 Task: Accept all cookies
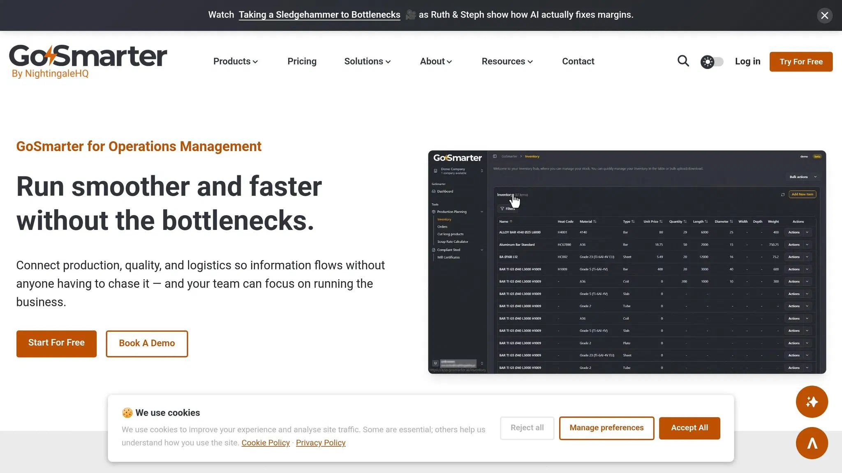tap(689, 428)
